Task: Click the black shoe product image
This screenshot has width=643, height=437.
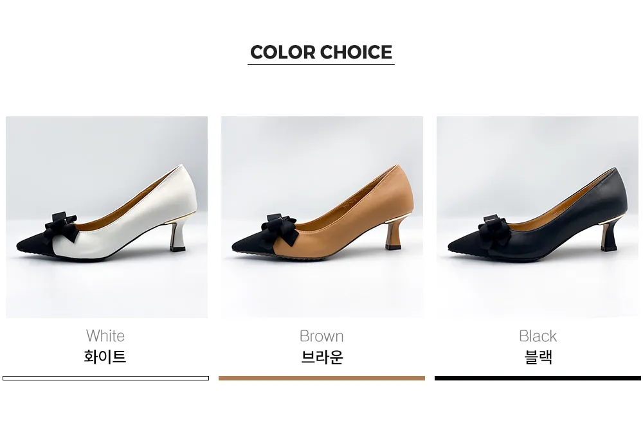Action: pos(537,217)
